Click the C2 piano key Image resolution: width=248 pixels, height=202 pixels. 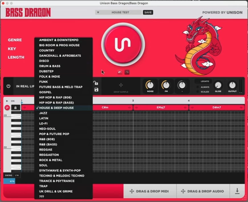tap(16, 148)
